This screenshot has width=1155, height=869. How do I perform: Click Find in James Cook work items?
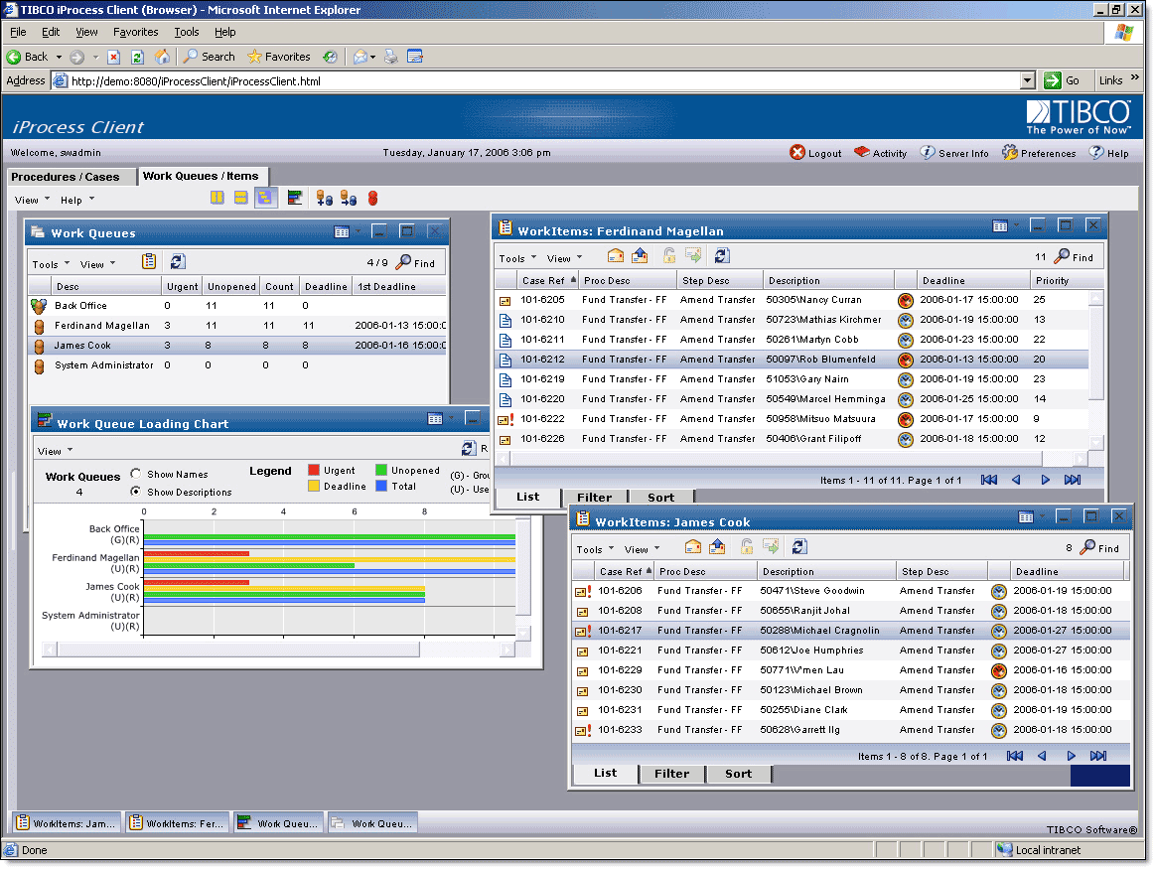coord(1099,547)
